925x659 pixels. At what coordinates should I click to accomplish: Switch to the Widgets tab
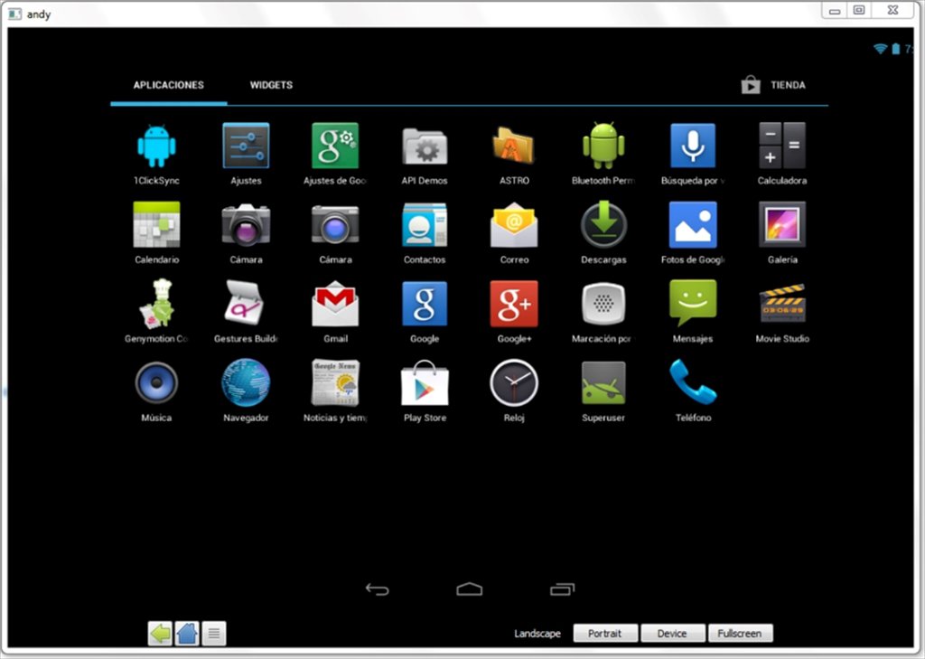coord(271,85)
